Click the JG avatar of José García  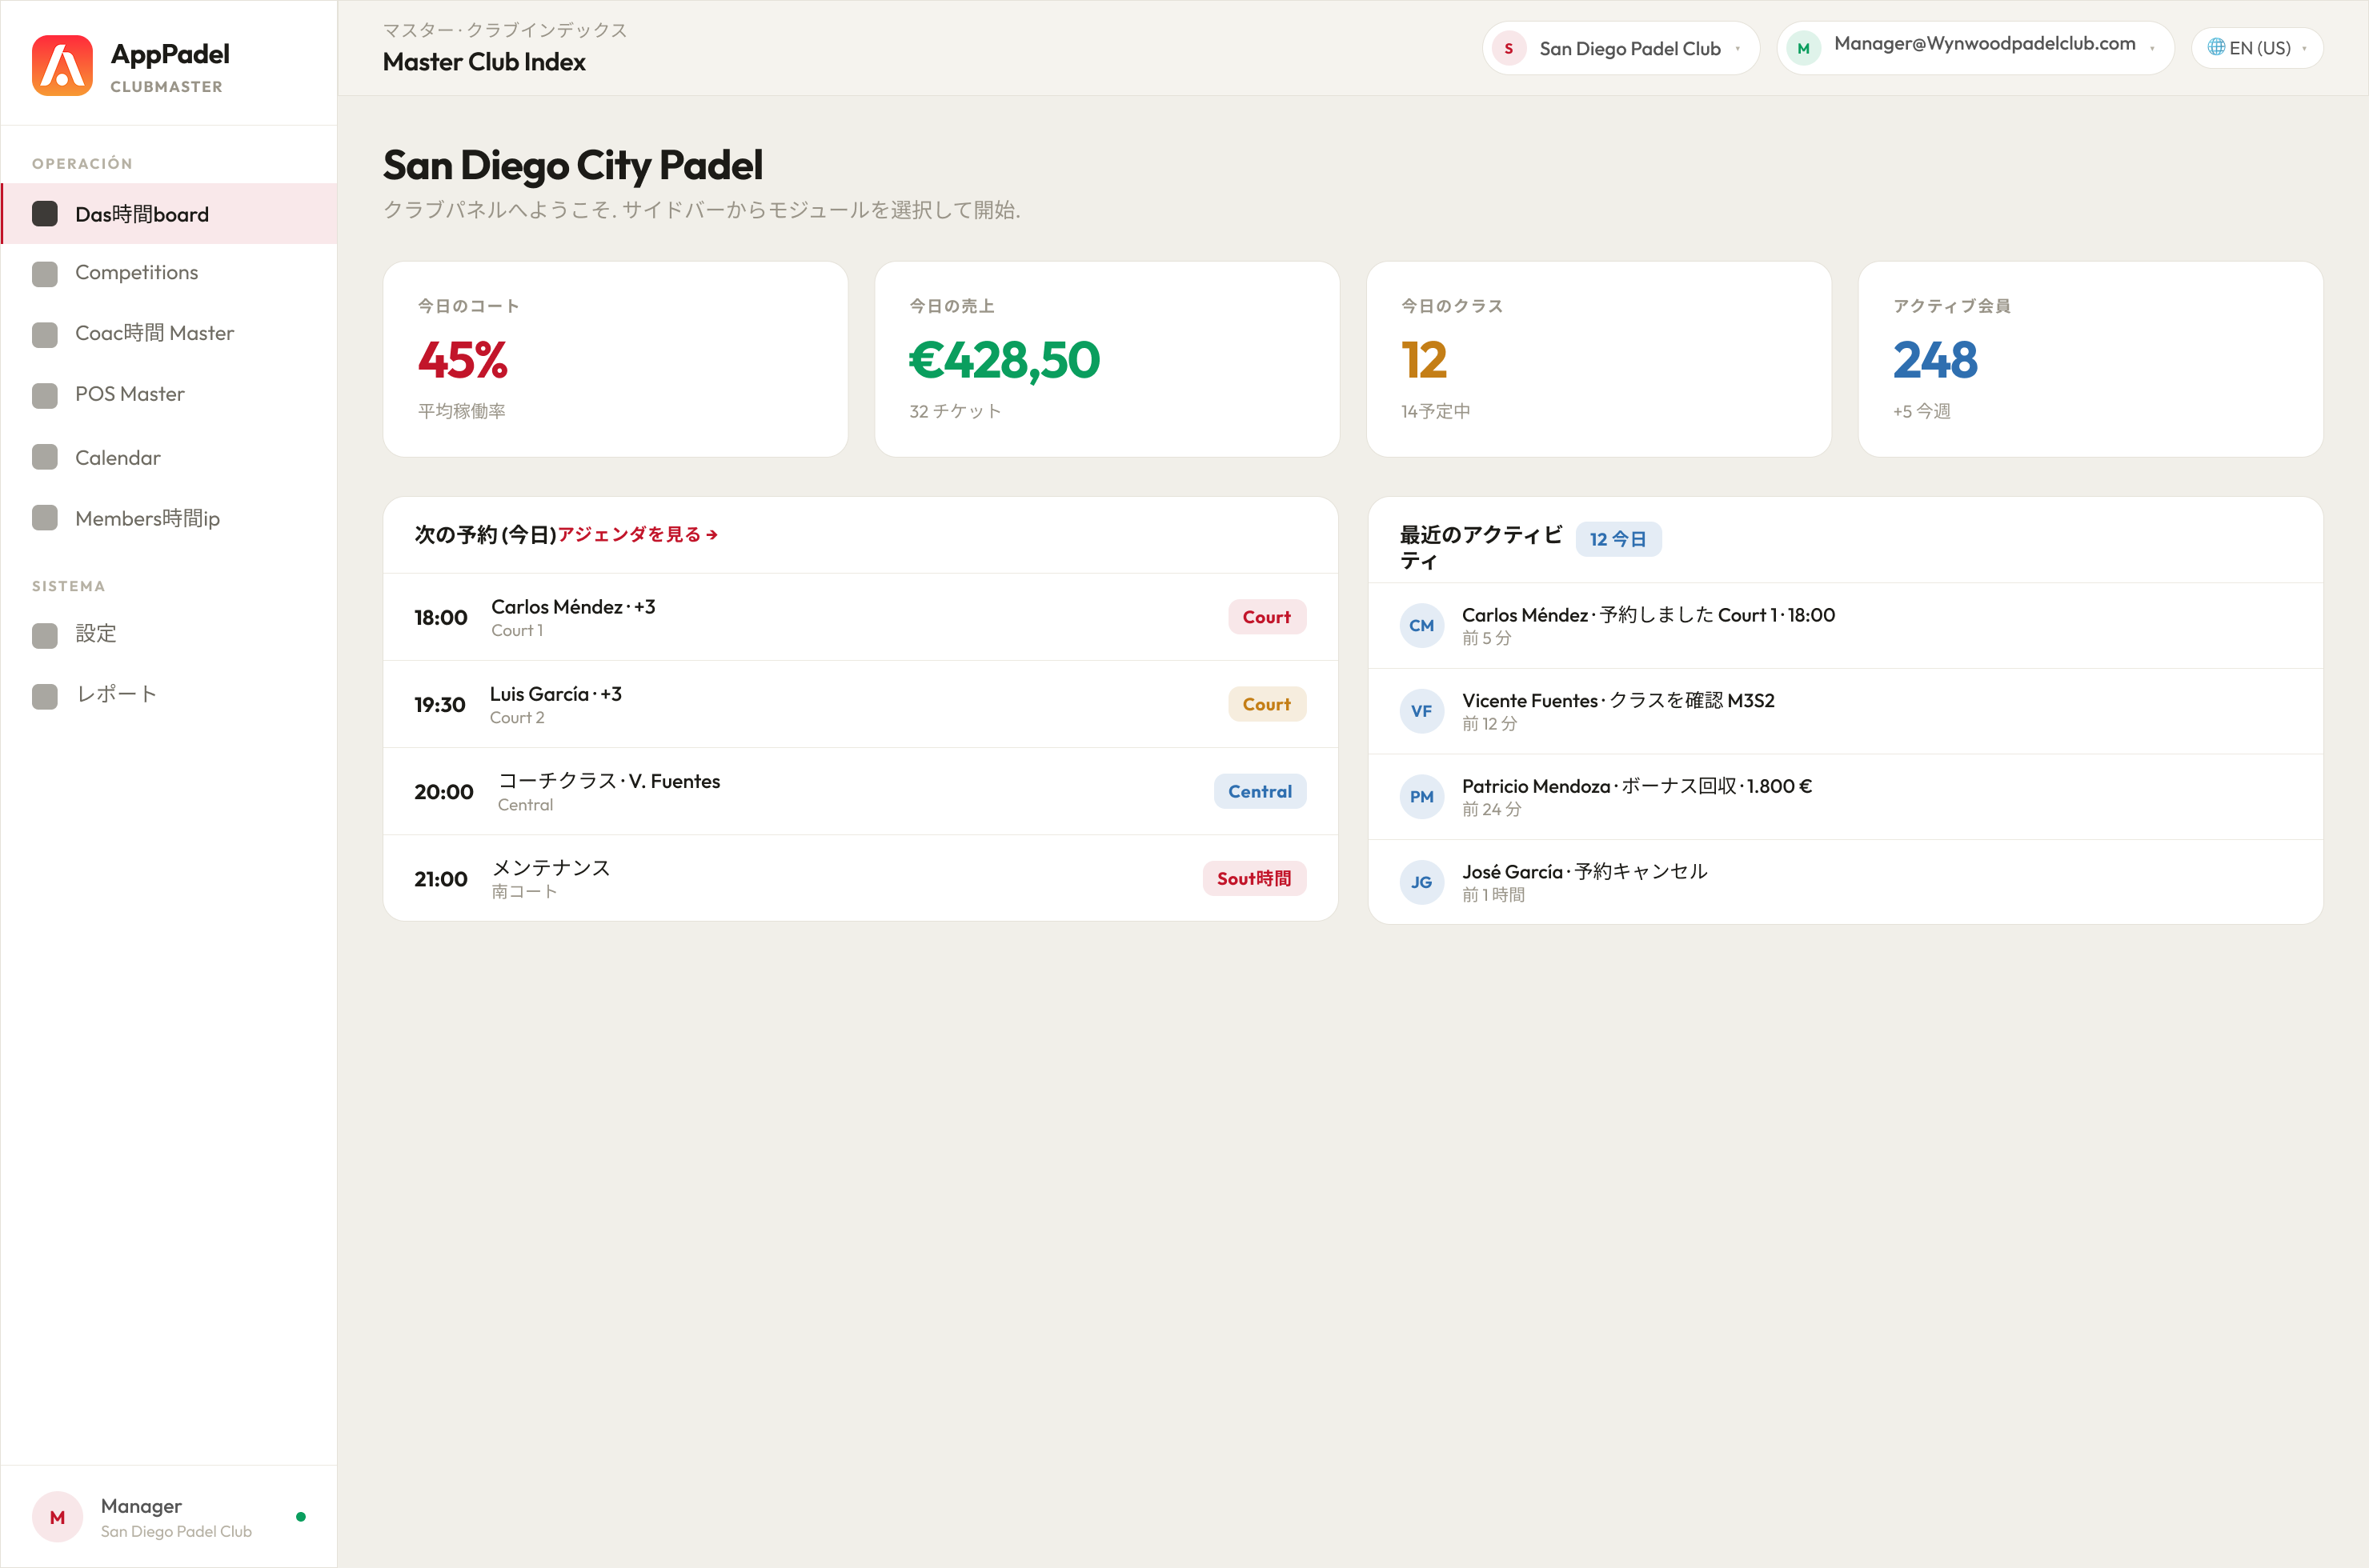click(x=1421, y=883)
